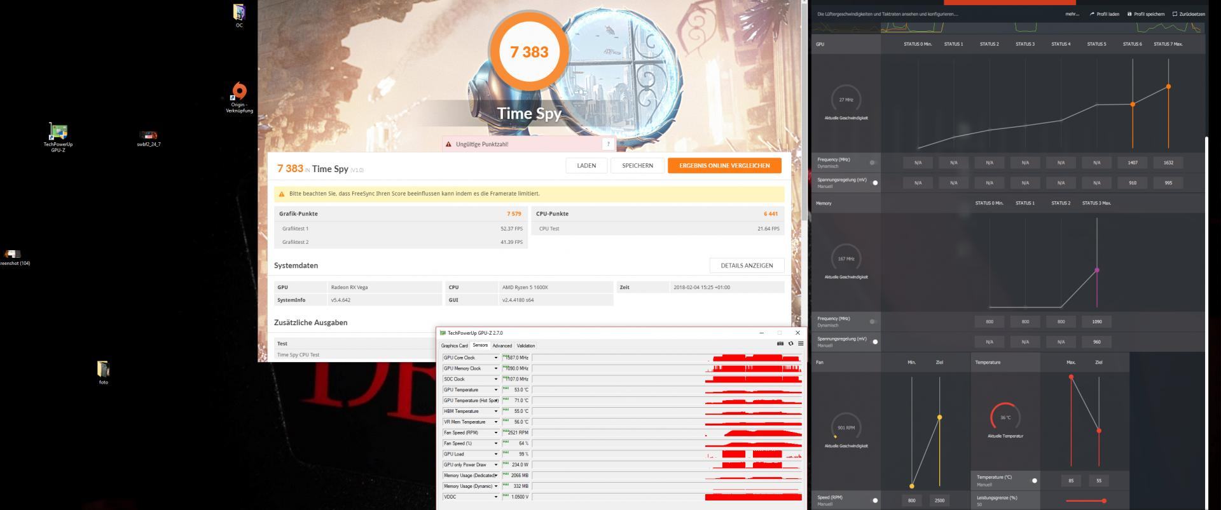Viewport: 1221px width, 510px height.
Task: Open the VDDC sensor dropdown
Action: click(x=496, y=497)
